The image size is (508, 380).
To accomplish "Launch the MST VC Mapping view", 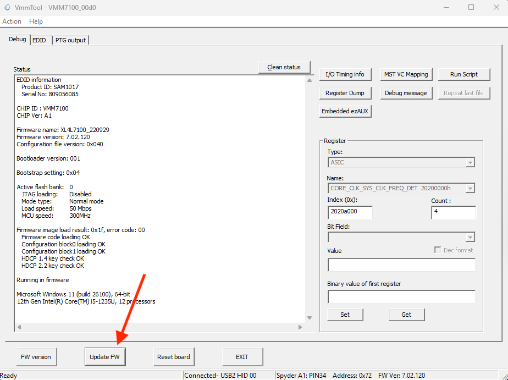I will point(406,74).
